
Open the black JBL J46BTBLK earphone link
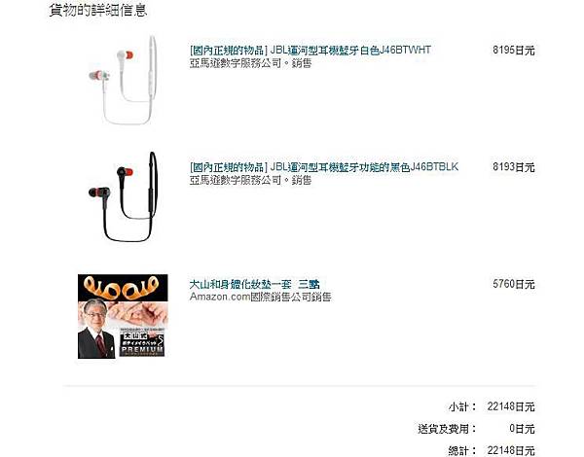pos(324,167)
